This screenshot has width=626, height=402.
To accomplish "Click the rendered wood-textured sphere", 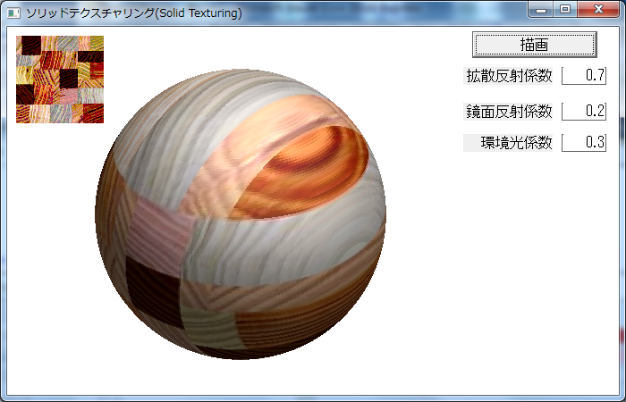I will (241, 214).
